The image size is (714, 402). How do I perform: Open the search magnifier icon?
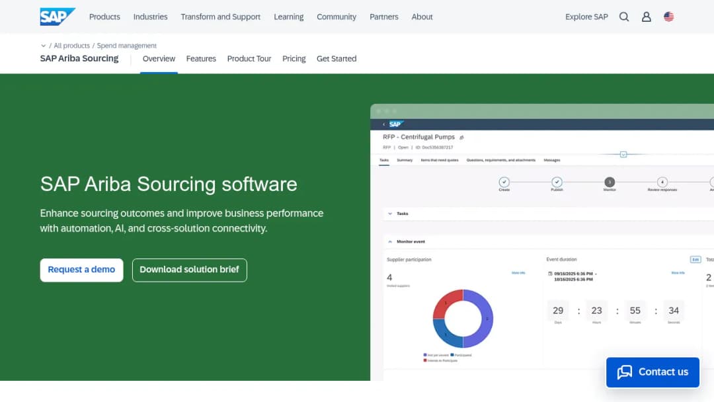tap(624, 17)
